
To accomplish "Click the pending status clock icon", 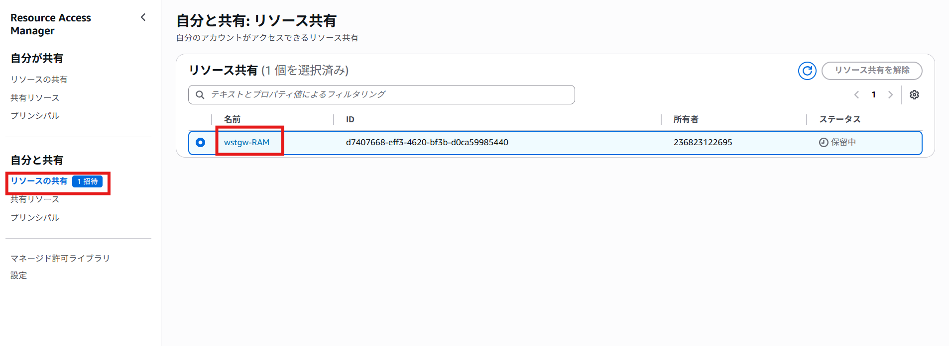I will 824,142.
